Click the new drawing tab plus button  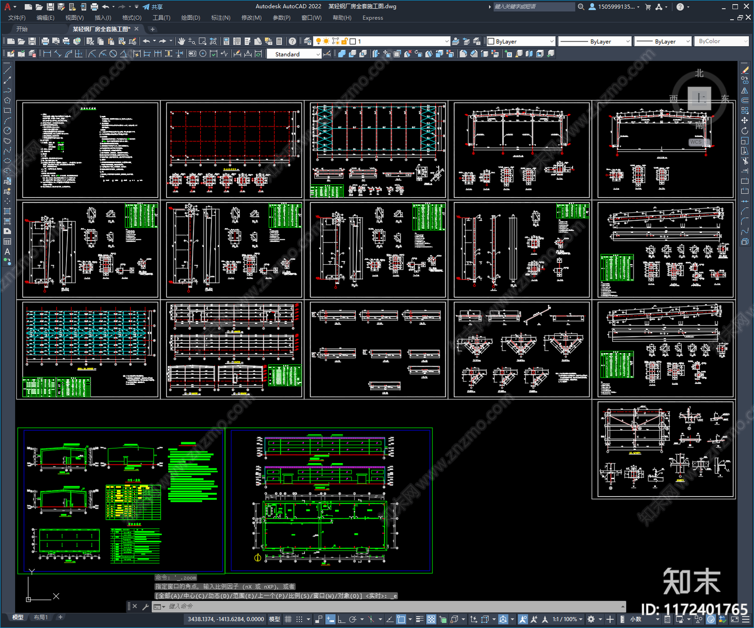[x=152, y=29]
